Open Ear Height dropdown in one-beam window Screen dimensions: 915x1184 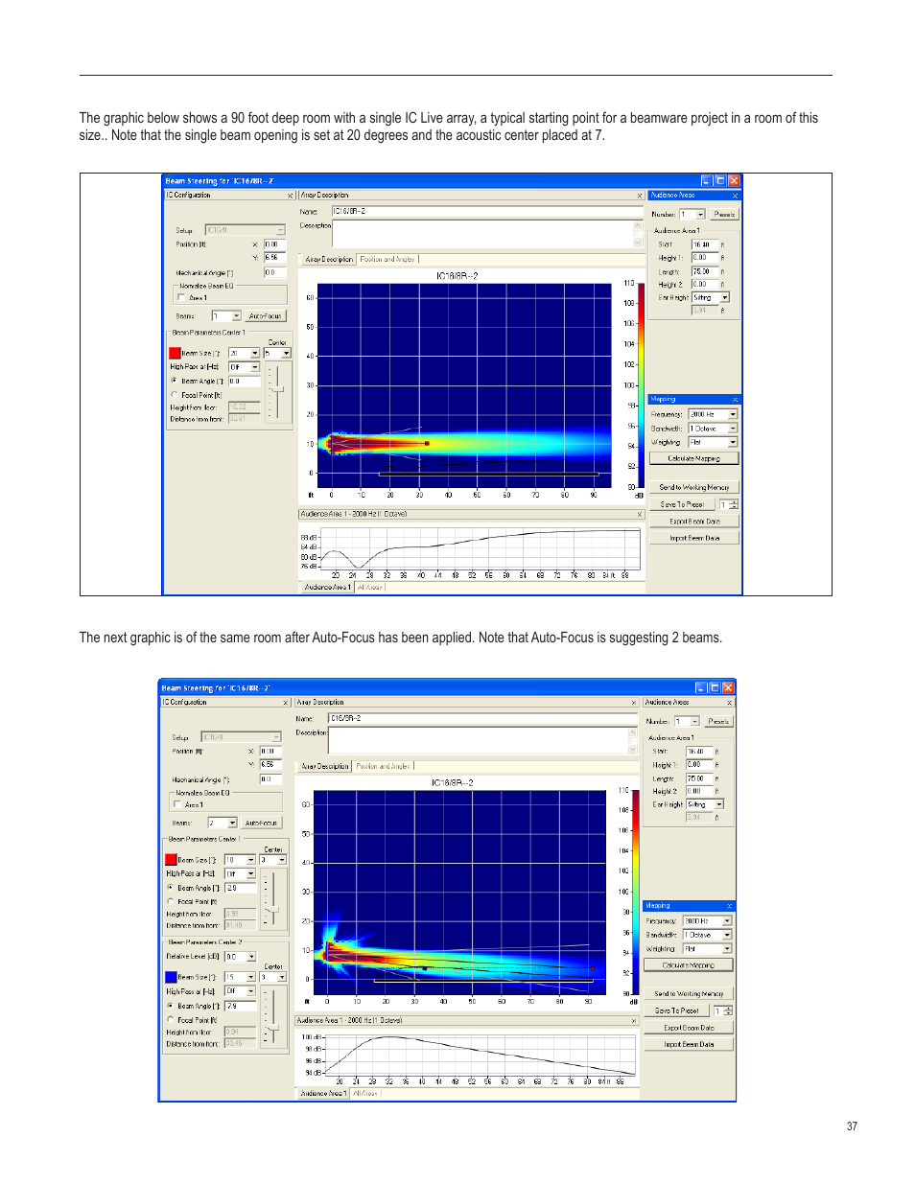(725, 298)
